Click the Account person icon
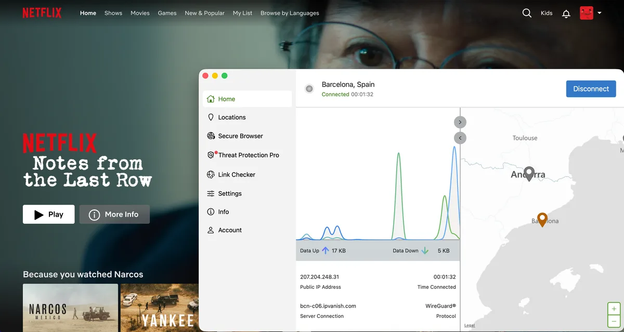The image size is (624, 332). pos(211,230)
